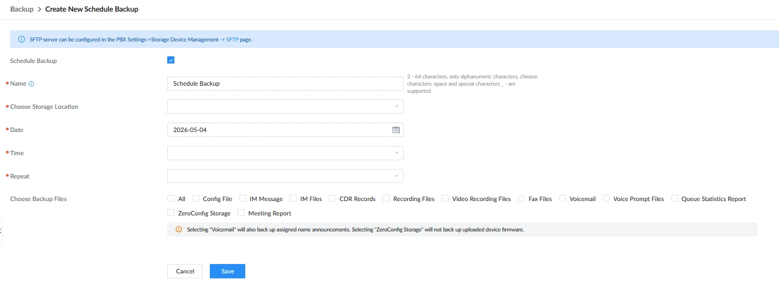779x285 pixels.
Task: Check the Fax Files checkbox
Action: coord(522,198)
